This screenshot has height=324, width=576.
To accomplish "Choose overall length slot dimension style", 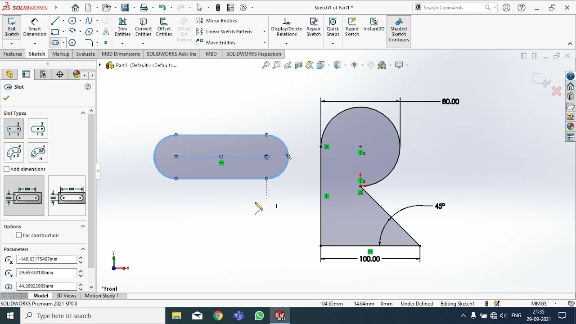I will pos(67,196).
